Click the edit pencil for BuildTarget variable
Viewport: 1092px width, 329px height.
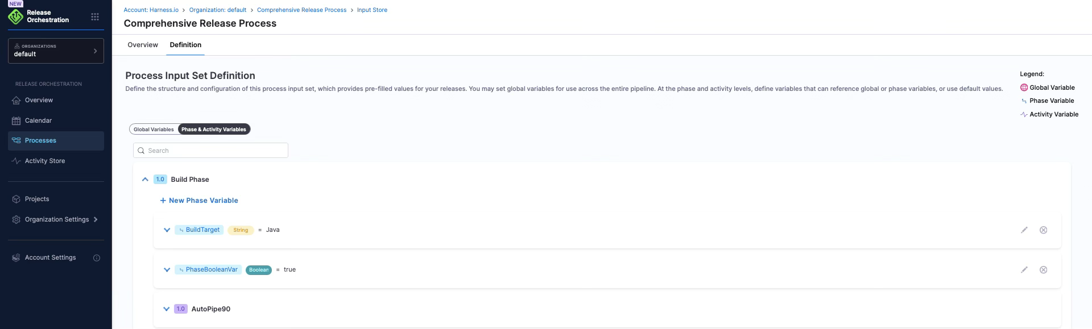tap(1024, 230)
